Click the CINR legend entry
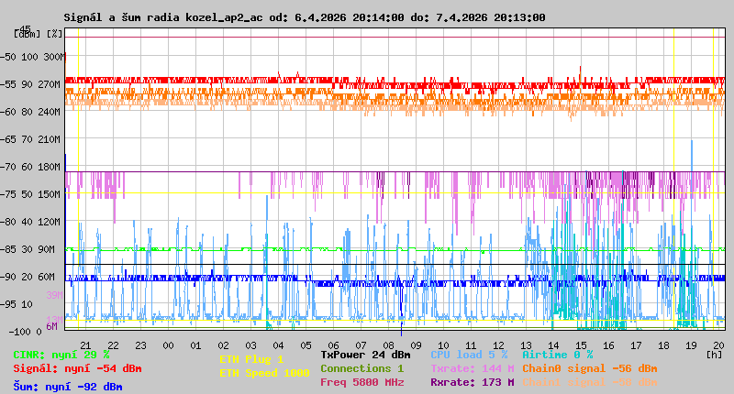The height and width of the screenshot is (394, 734). [61, 355]
